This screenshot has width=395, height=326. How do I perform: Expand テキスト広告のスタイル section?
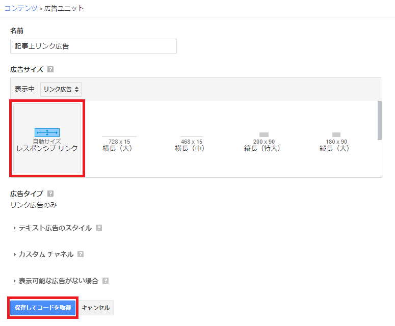(52, 228)
